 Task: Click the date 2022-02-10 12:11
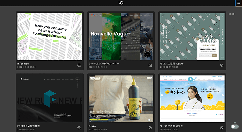(26, 129)
